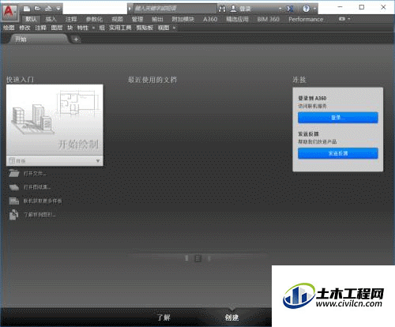Click the Help question mark icon

pos(307,9)
